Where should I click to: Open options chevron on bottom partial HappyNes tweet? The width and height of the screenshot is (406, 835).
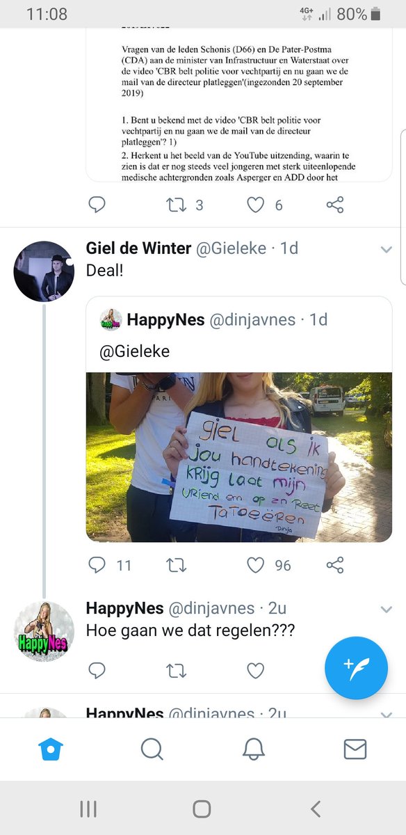pos(387,714)
